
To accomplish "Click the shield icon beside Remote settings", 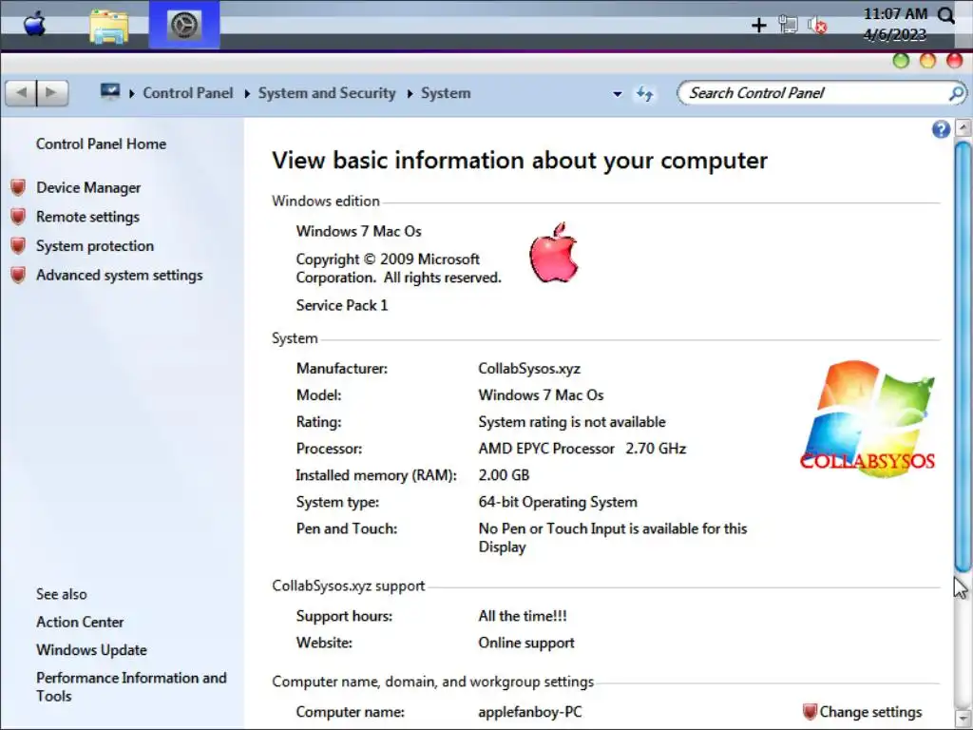I will [19, 217].
